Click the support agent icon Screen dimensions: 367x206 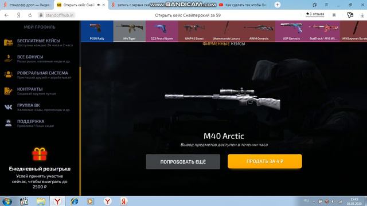coord(8,123)
